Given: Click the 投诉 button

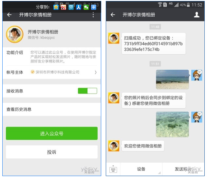Looking at the screenshot, I should coord(52,152).
